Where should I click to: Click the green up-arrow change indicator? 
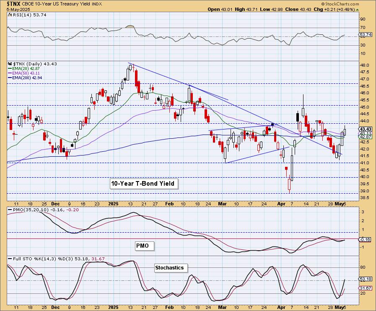(x=357, y=10)
